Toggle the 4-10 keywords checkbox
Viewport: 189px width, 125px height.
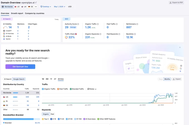coord(51,119)
